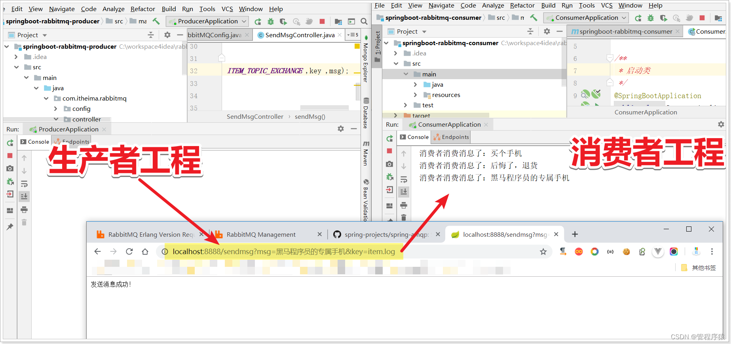Go back in the browser

98,251
